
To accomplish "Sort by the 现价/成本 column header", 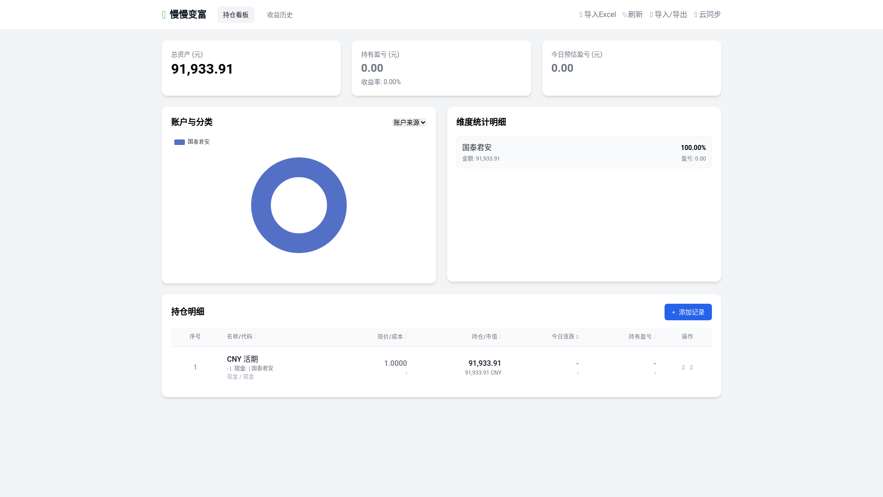I will pyautogui.click(x=392, y=337).
